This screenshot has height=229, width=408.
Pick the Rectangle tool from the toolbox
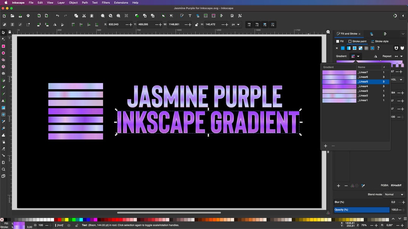tap(3, 47)
